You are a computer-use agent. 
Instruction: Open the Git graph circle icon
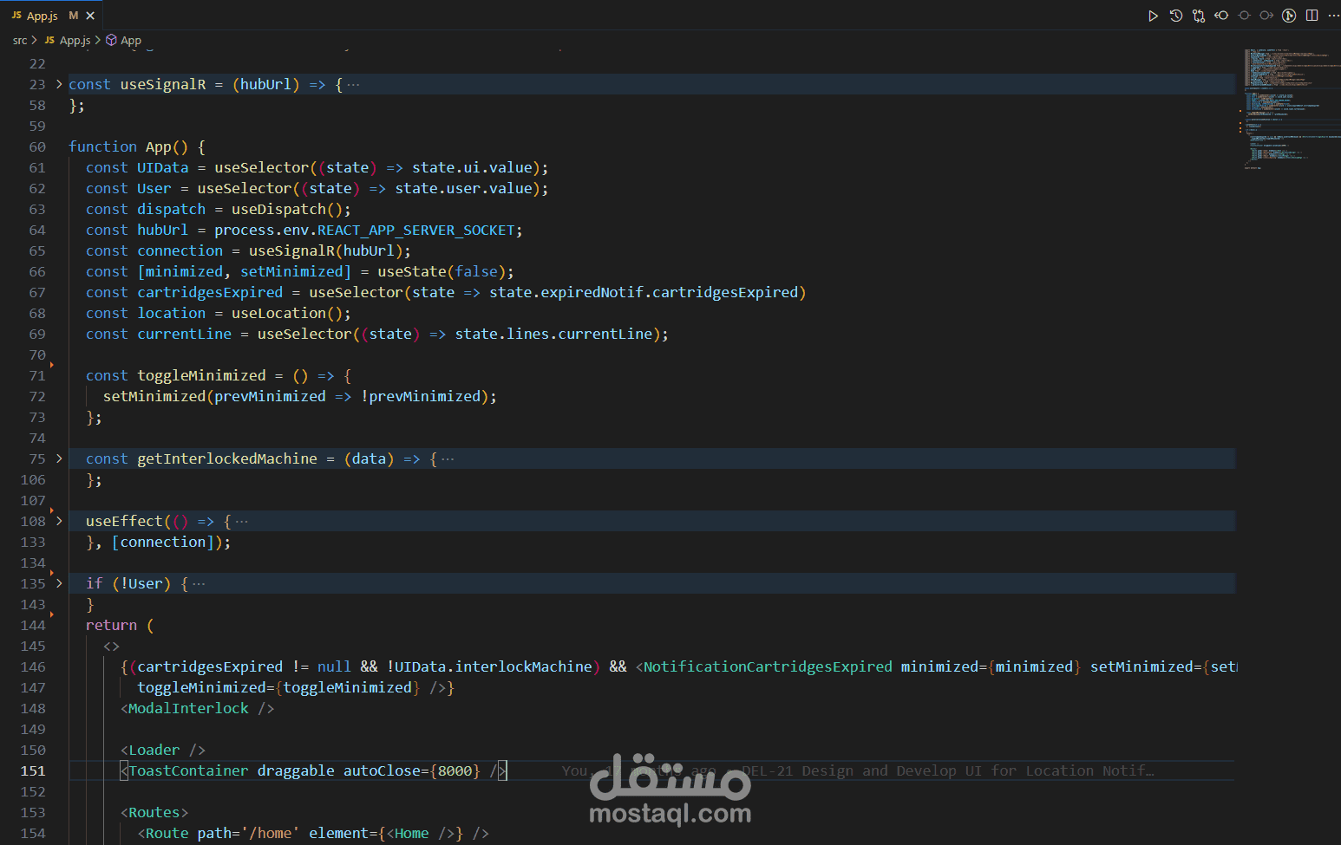[x=1289, y=16]
